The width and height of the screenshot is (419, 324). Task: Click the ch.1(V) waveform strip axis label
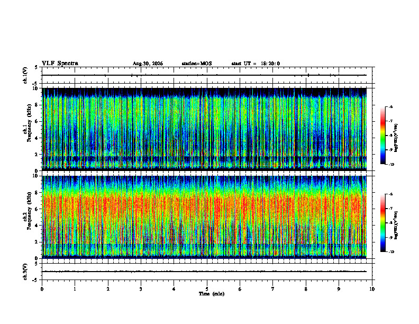click(x=25, y=75)
